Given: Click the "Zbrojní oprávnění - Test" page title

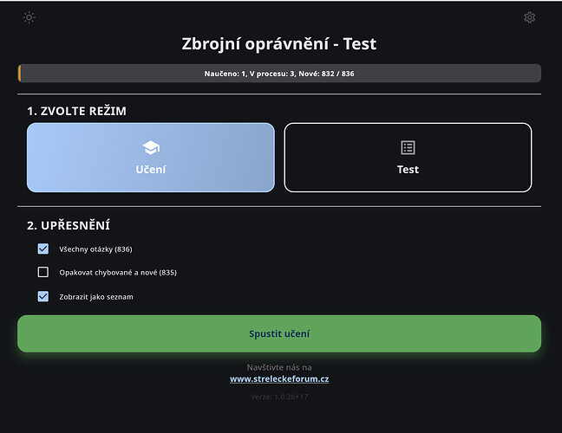Looking at the screenshot, I should click(279, 43).
